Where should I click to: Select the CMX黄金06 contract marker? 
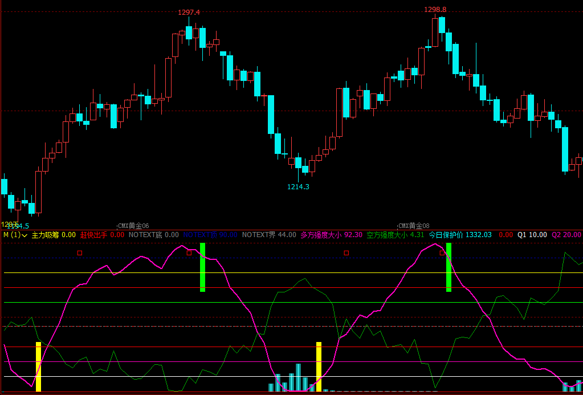[x=133, y=226]
